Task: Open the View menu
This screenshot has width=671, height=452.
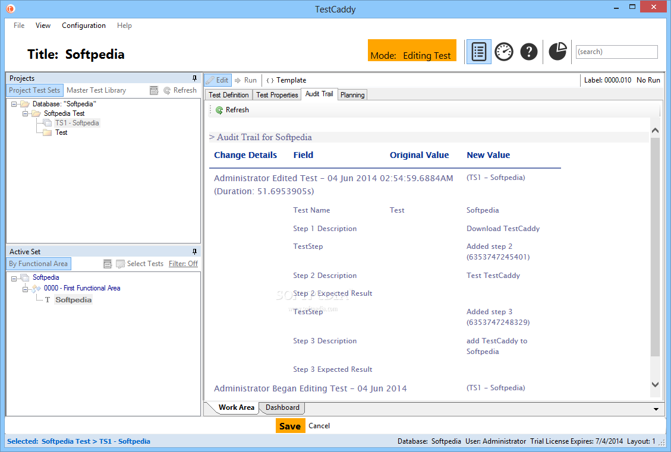Action: tap(43, 26)
